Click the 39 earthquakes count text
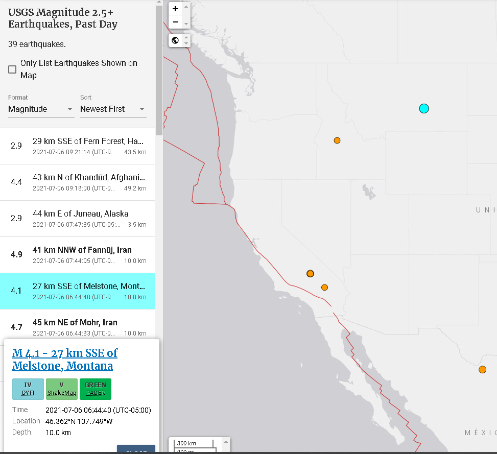Image resolution: width=497 pixels, height=454 pixels. (x=37, y=44)
